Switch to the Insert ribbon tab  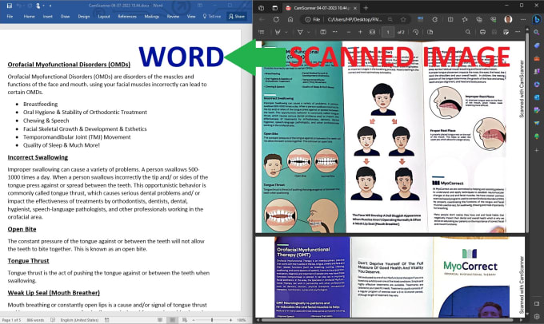pos(47,16)
